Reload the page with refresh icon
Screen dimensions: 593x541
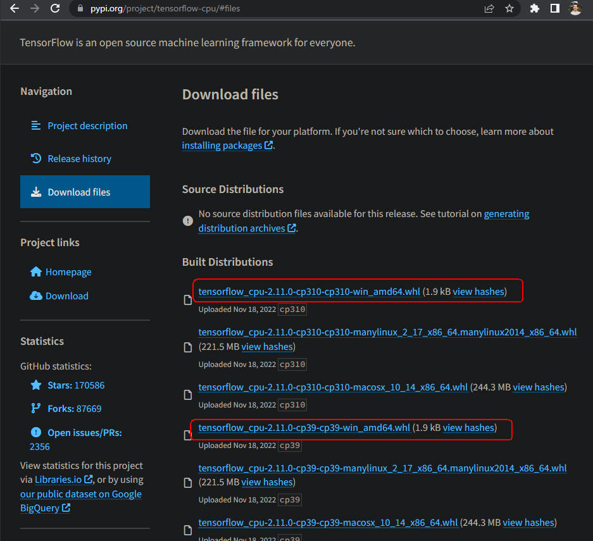pyautogui.click(x=55, y=8)
